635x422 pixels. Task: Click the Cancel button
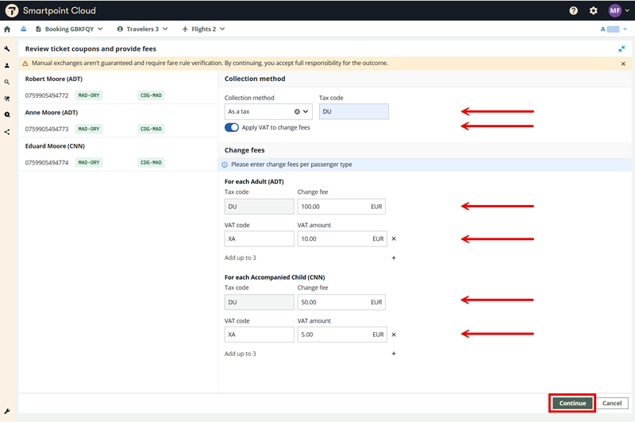(x=611, y=403)
